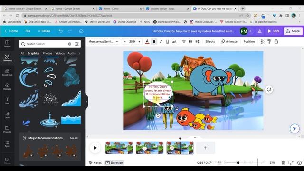Collapse the side panel with the arrow handle
The width and height of the screenshot is (304, 171).
point(86,101)
